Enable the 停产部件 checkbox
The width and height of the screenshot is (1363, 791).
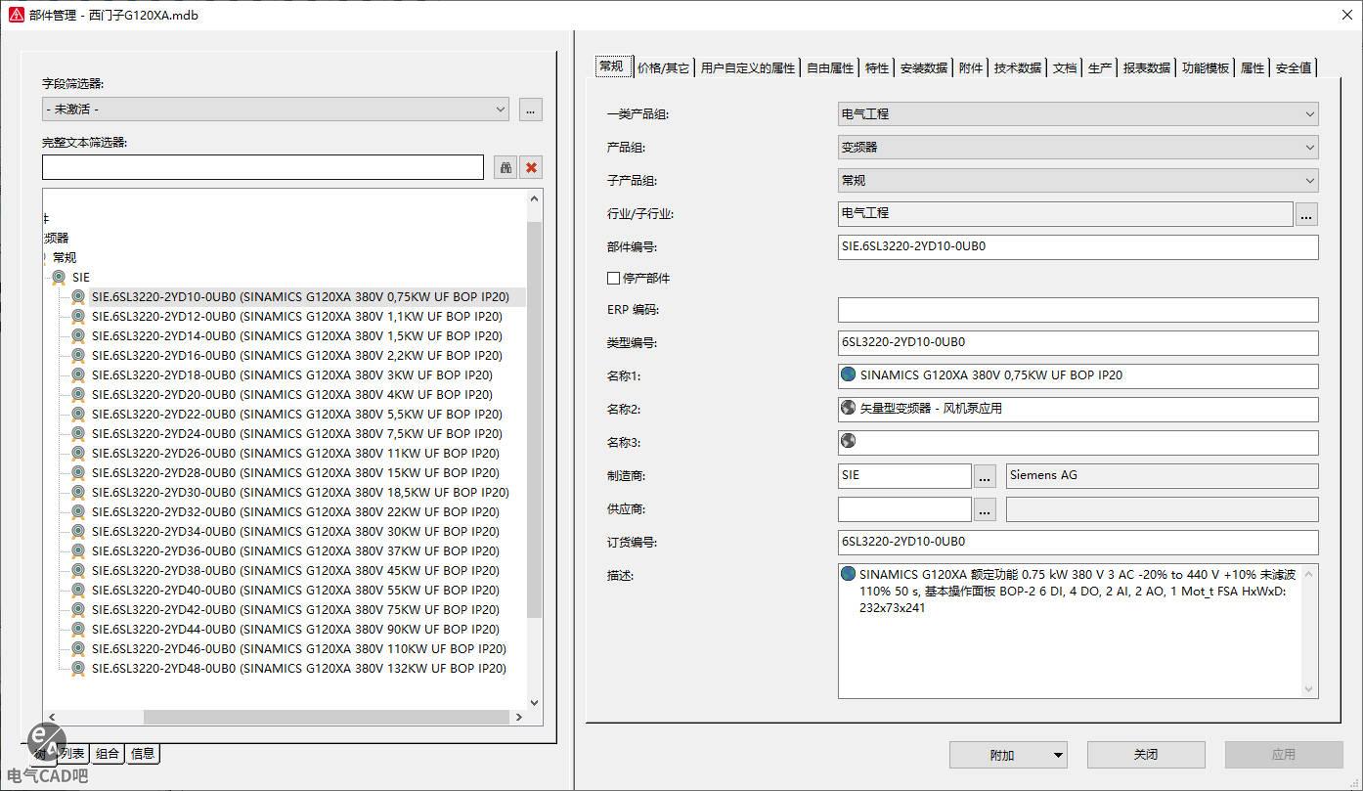(614, 279)
